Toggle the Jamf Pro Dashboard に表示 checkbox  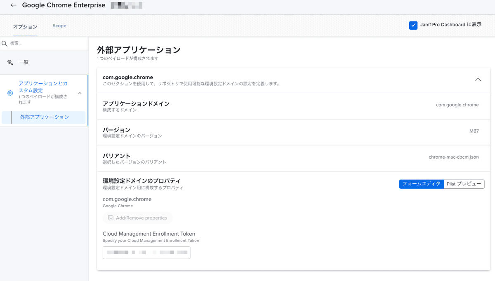coord(413,25)
